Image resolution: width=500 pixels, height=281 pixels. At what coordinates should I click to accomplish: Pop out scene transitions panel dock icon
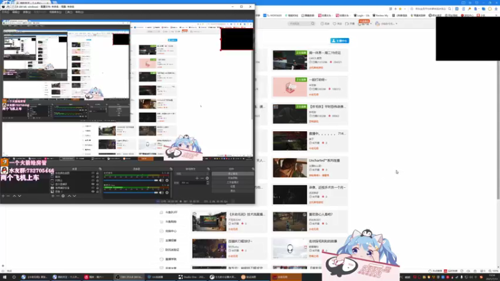[x=208, y=169]
